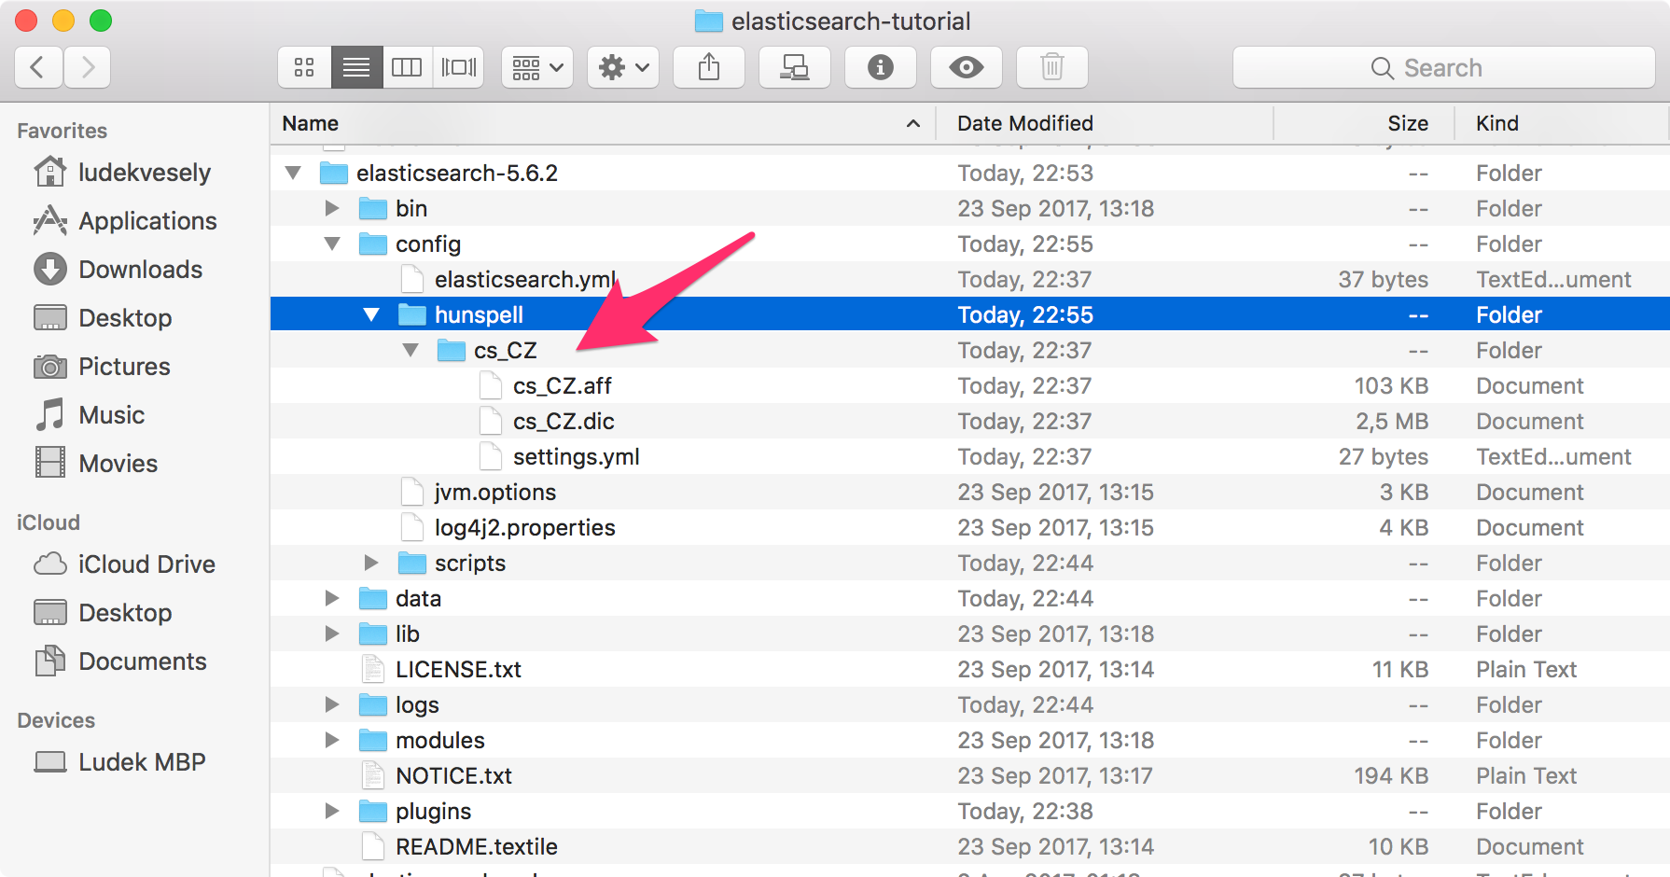The image size is (1670, 877).
Task: Click the lib folder icon
Action: click(x=373, y=633)
